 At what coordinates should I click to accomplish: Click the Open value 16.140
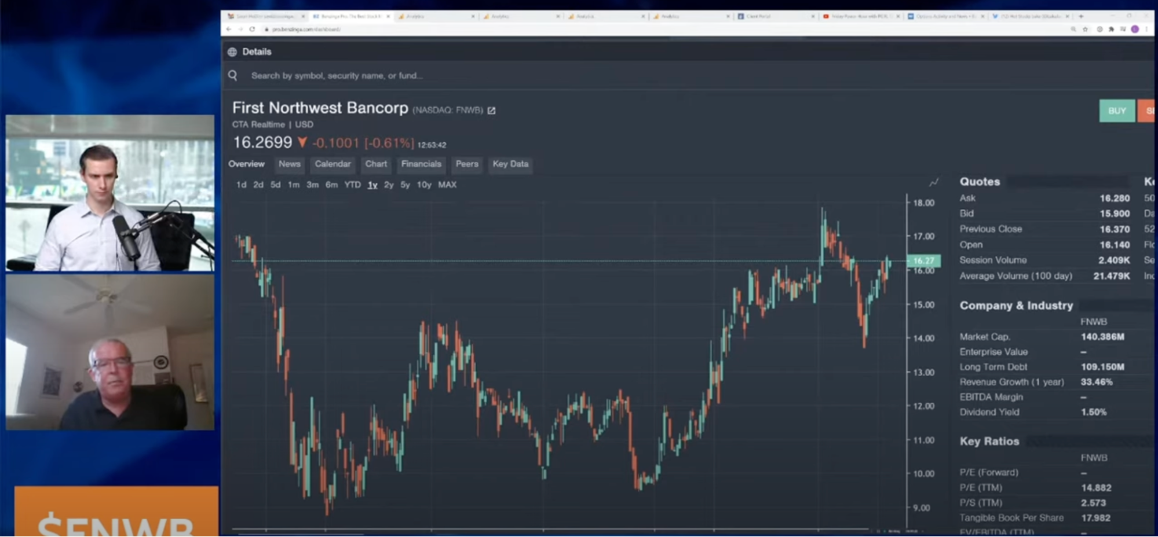[1115, 245]
